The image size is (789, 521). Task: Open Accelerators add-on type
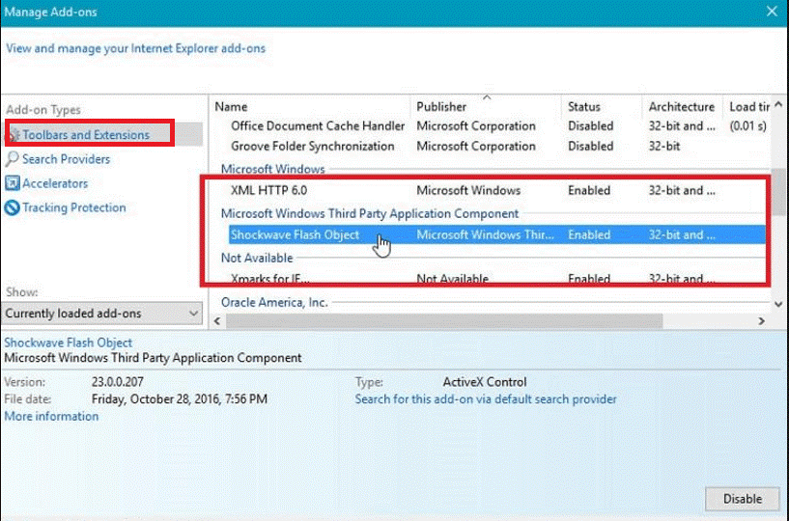point(55,183)
